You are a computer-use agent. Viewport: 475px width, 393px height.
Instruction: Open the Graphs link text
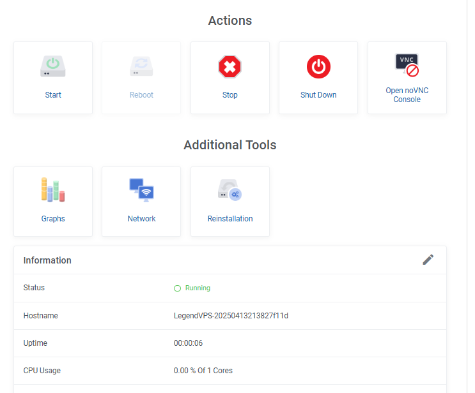click(x=53, y=219)
